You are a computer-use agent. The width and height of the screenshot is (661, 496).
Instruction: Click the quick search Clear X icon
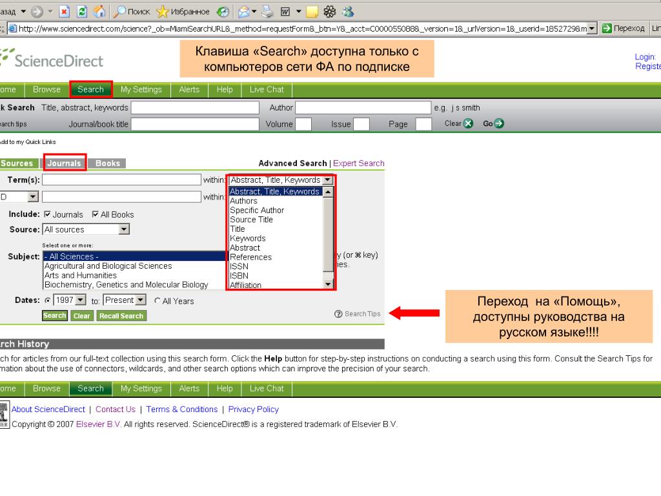coord(468,123)
